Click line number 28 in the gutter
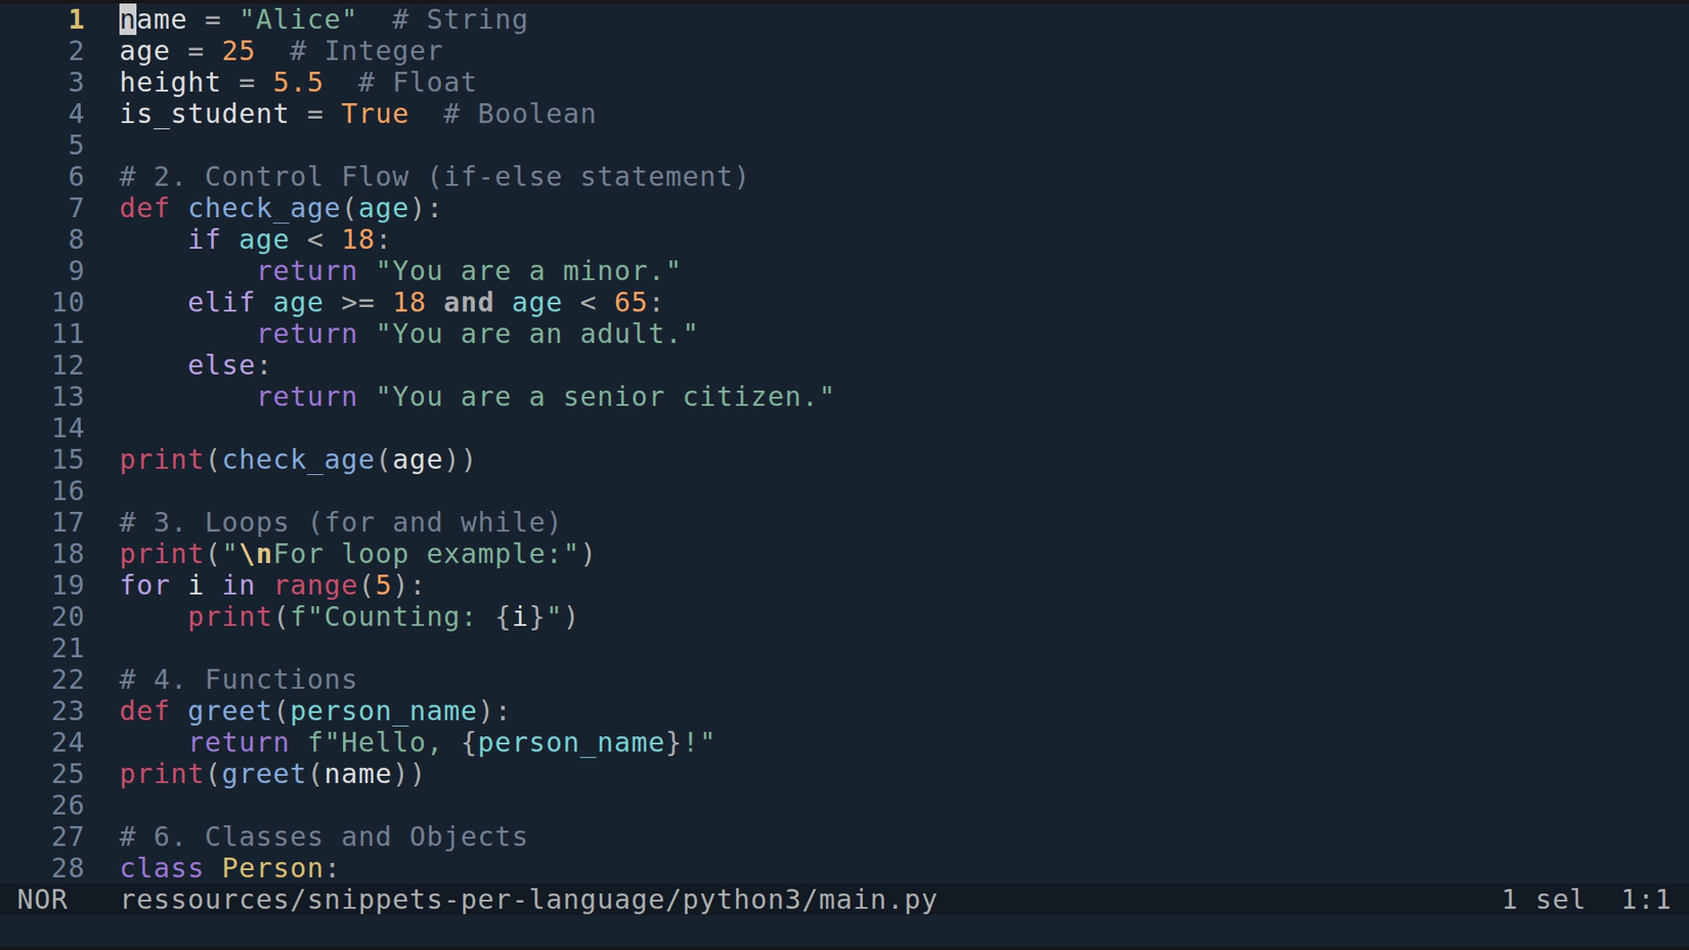 (68, 868)
